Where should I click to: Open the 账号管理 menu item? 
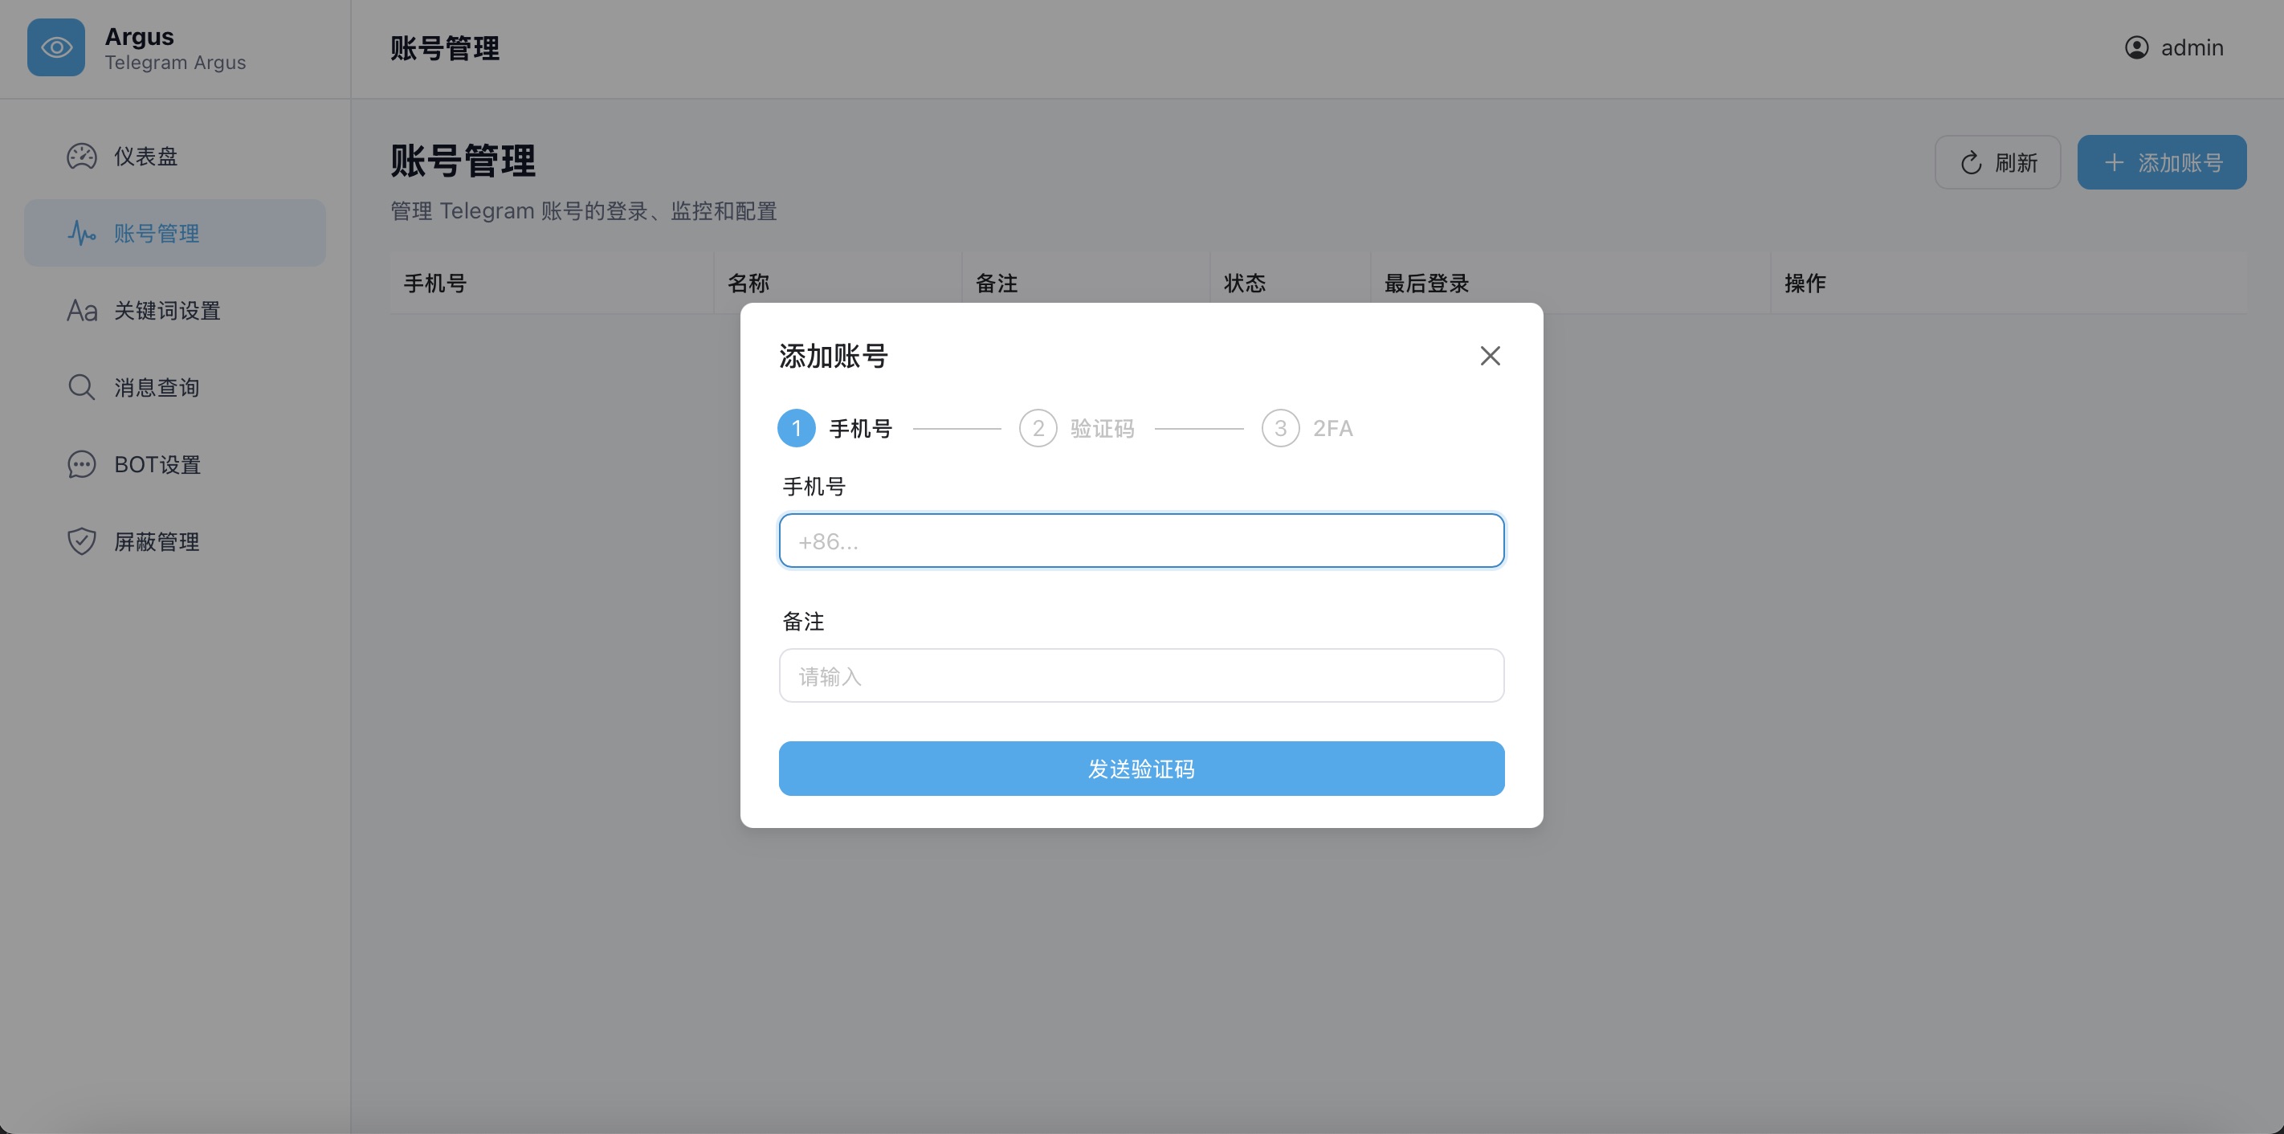(174, 233)
